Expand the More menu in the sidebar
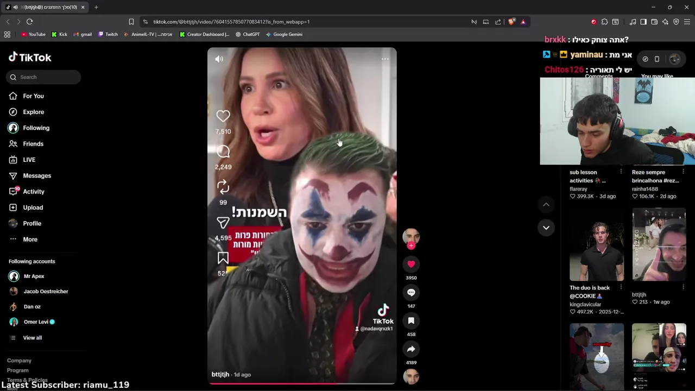Screen dimensions: 695x391 [x=30, y=239]
